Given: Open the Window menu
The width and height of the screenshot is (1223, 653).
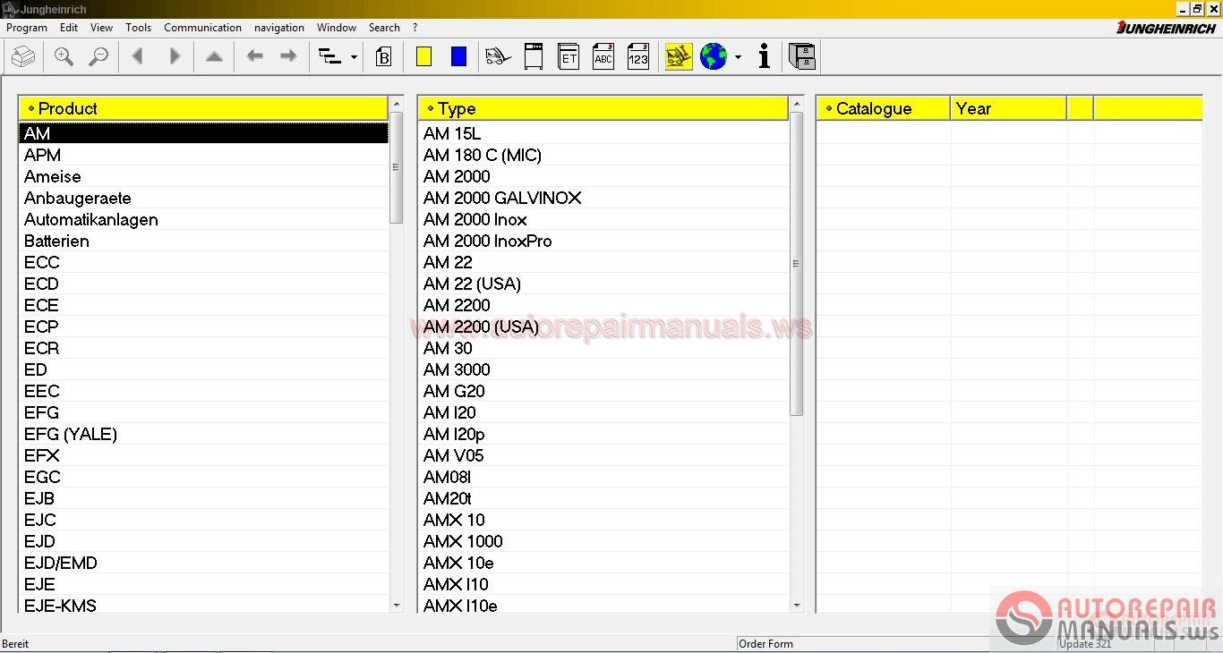Looking at the screenshot, I should click(337, 28).
